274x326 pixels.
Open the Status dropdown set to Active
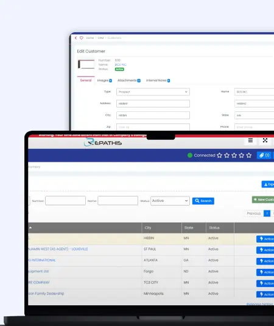(170, 201)
